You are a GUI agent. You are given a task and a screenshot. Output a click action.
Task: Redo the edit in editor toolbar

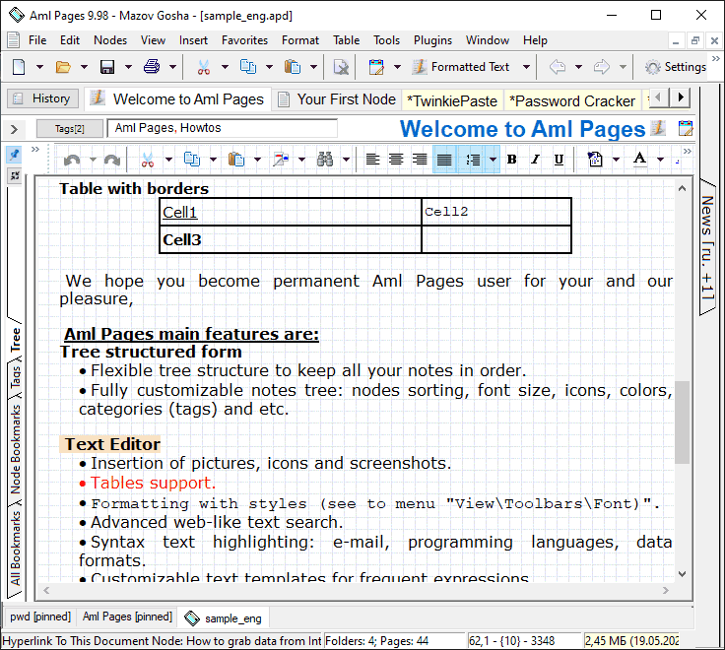(x=112, y=160)
